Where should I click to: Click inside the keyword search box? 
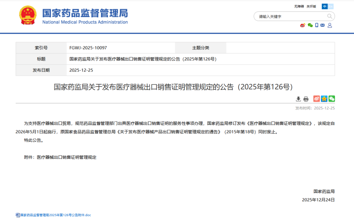[x=288, y=16]
